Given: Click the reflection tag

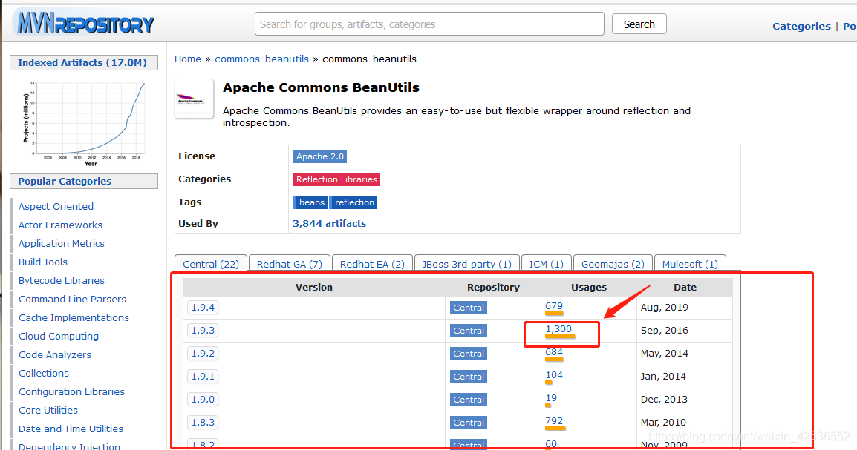Looking at the screenshot, I should pos(353,202).
